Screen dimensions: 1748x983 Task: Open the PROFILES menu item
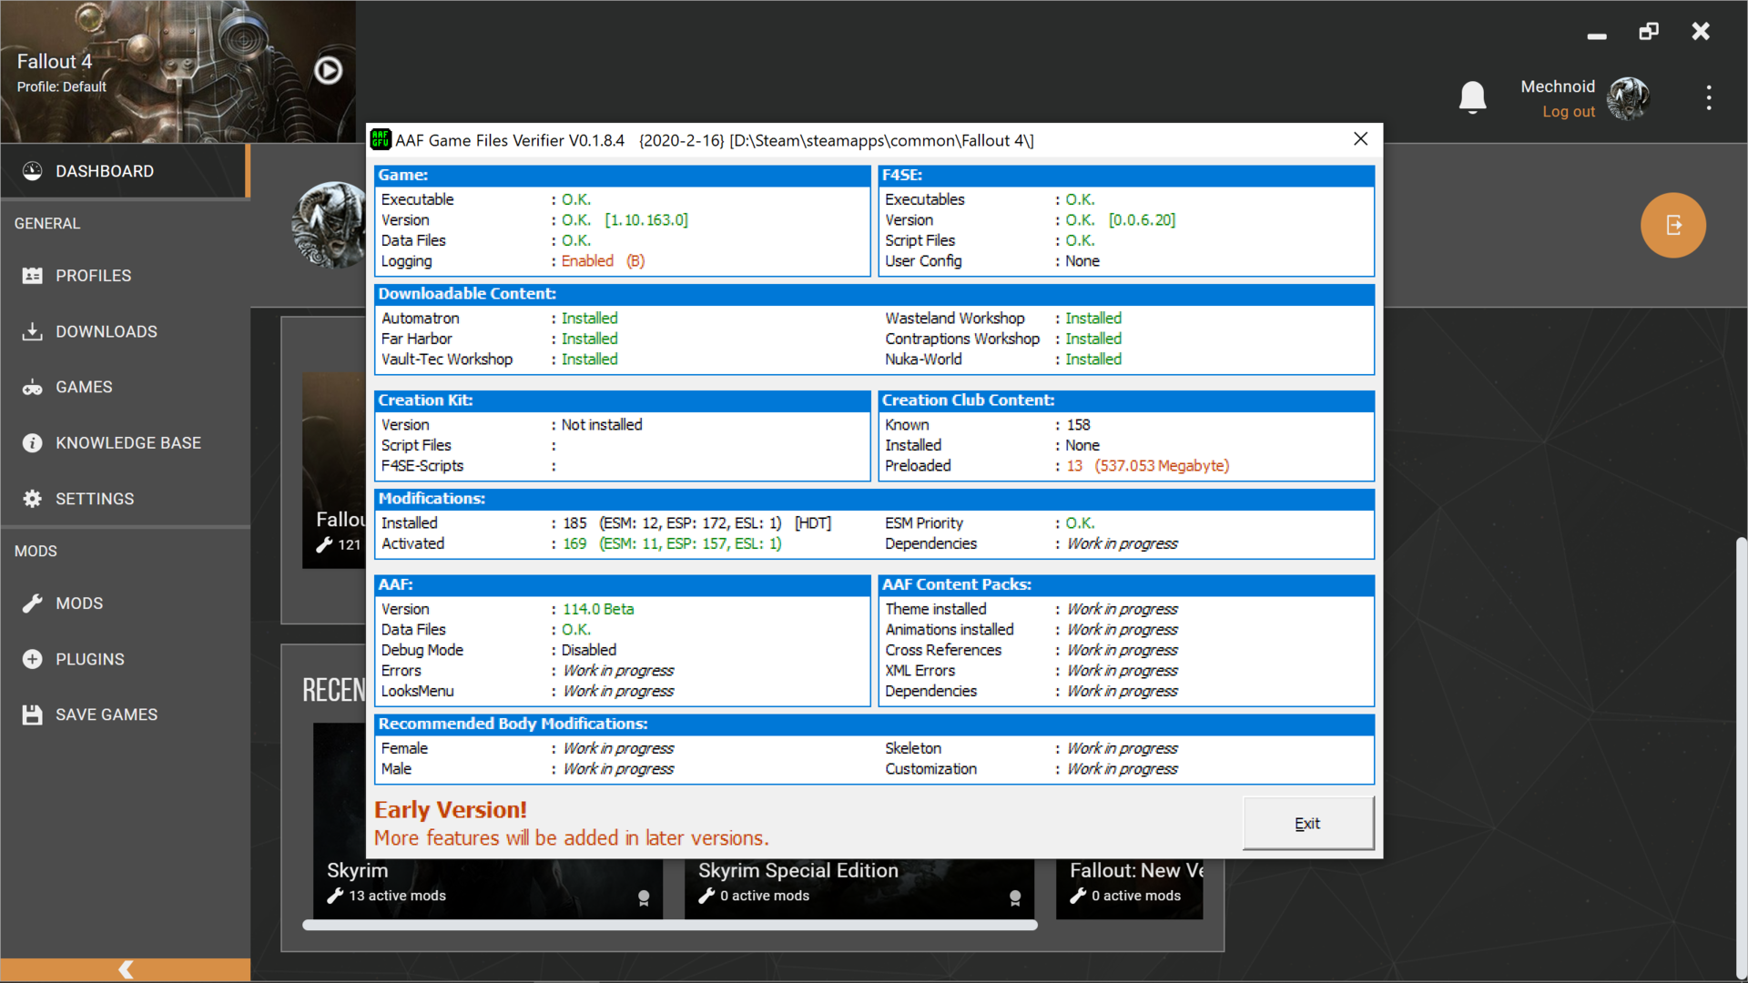tap(124, 276)
